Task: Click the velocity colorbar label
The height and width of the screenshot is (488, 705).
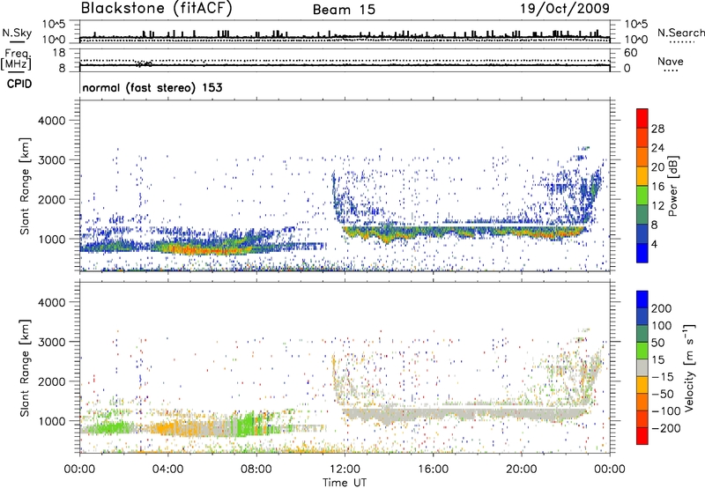Action: tap(689, 367)
